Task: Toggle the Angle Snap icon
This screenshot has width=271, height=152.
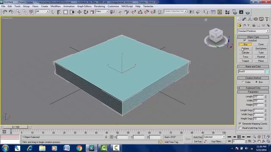Action: (140, 12)
